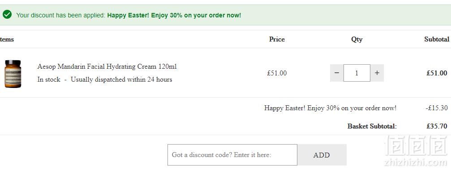Open Aesop Mandarin Facial Hydrating Cream link

[107, 66]
